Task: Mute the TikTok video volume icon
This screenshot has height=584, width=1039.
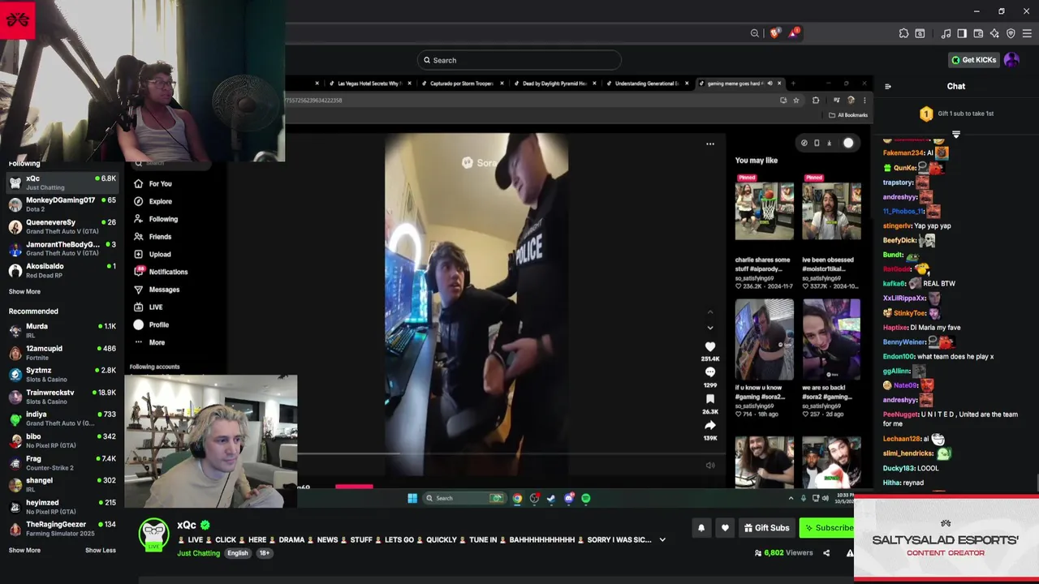Action: 710,466
